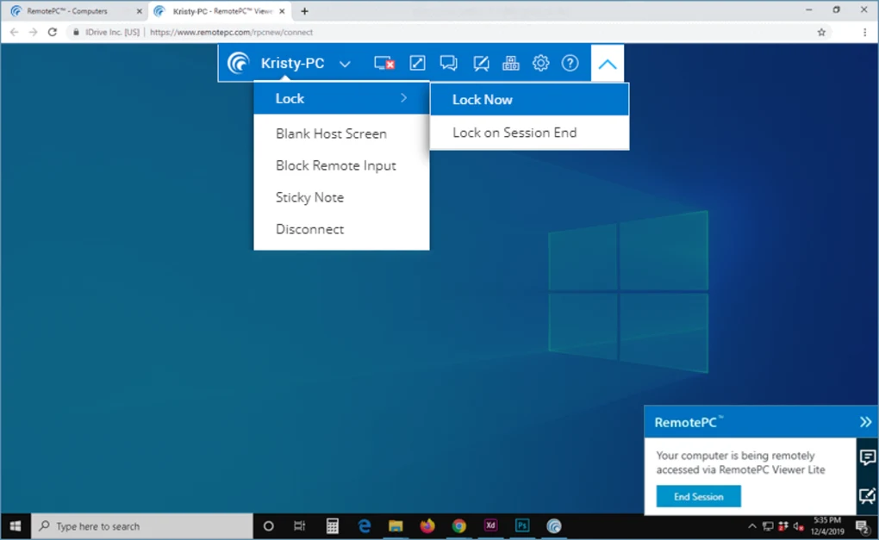
Task: Select Lock Now from the submenu
Action: (x=482, y=99)
